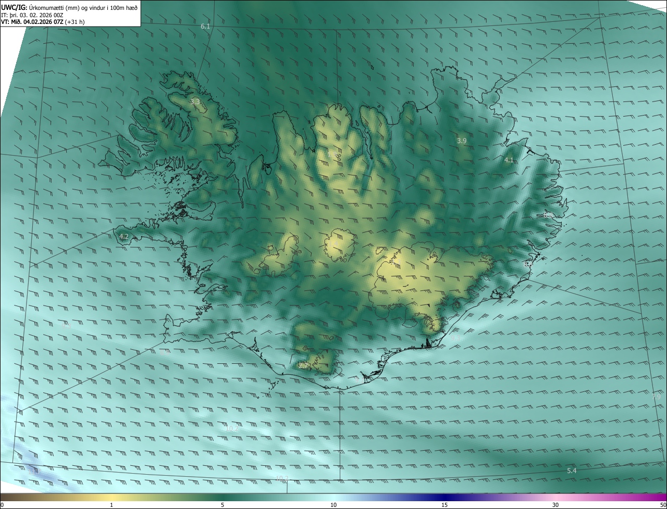The width and height of the screenshot is (667, 509).
Task: Click the 5 tick label on the color scale
Action: 223,505
